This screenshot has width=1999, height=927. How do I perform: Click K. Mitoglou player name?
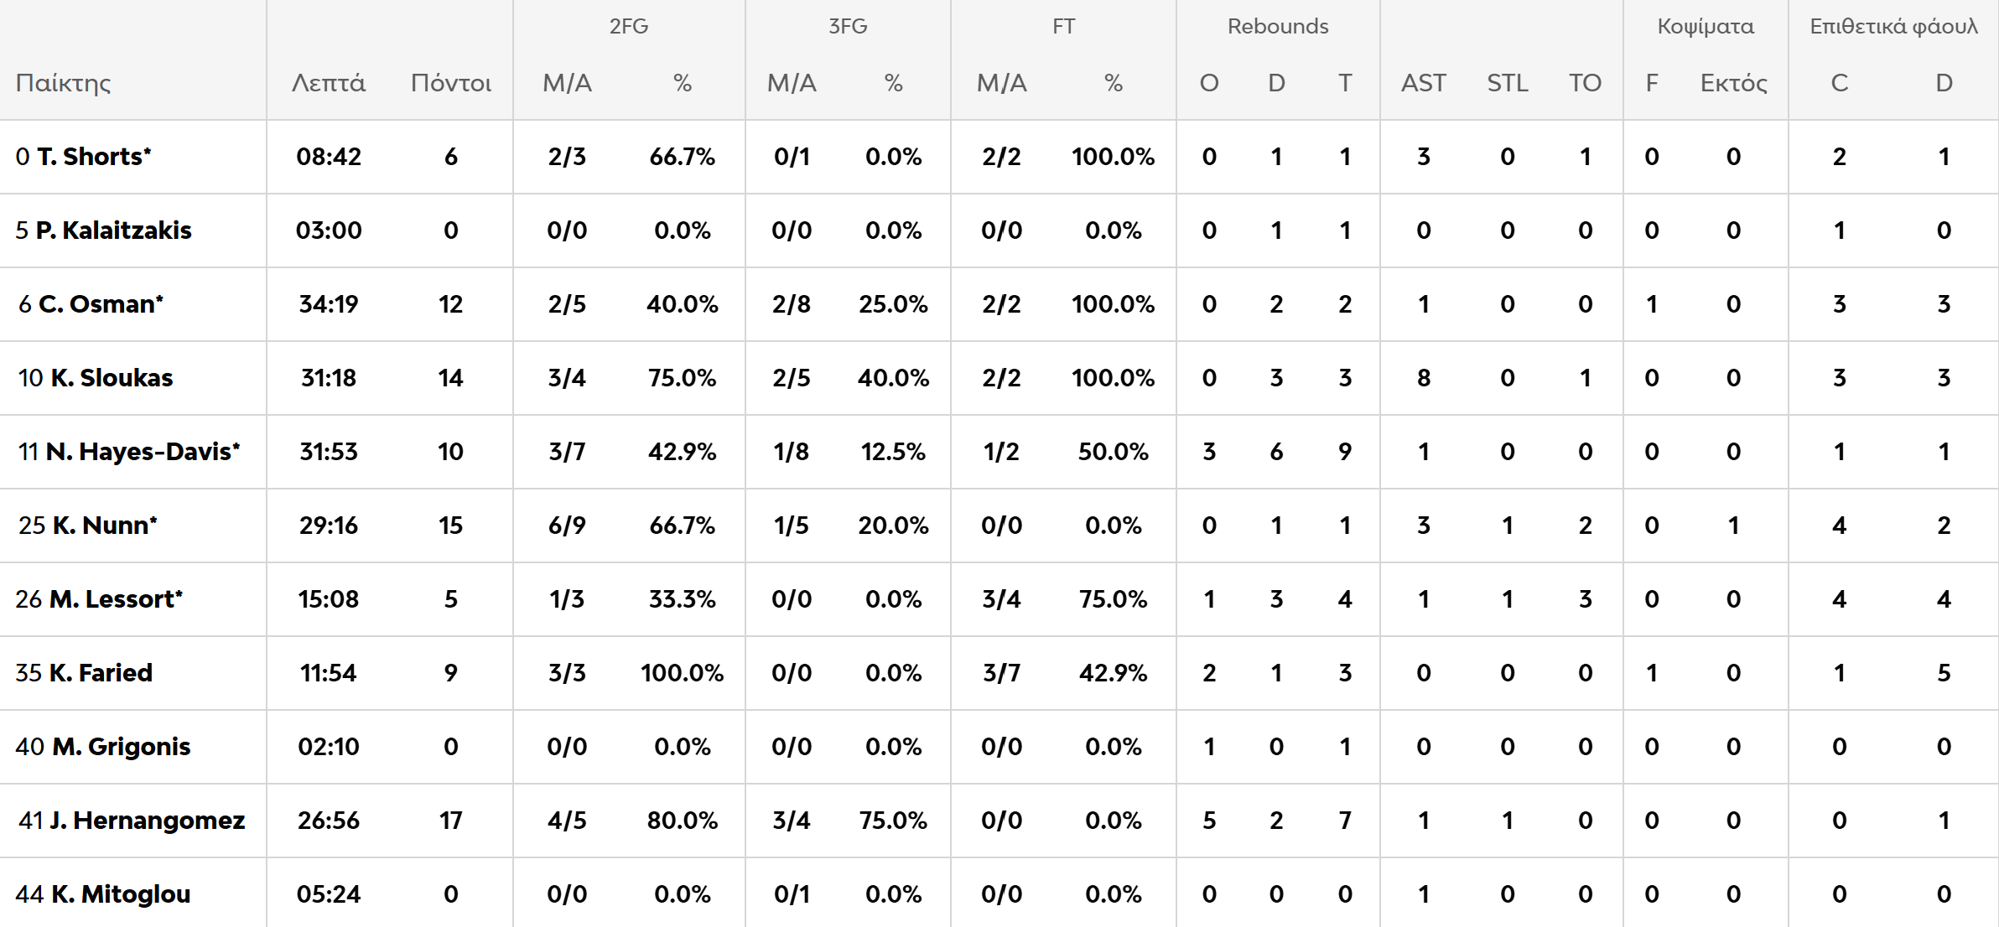pyautogui.click(x=121, y=894)
